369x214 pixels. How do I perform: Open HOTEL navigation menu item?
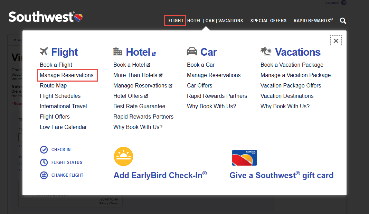click(194, 21)
